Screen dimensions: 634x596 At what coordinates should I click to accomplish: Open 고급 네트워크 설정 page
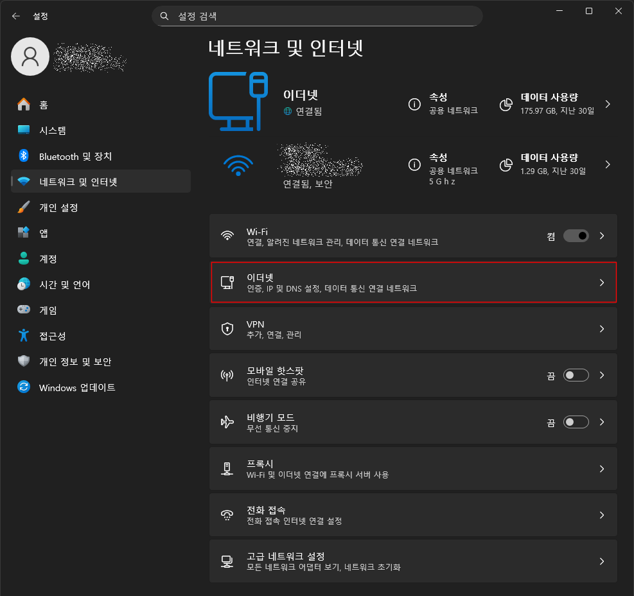tap(413, 561)
